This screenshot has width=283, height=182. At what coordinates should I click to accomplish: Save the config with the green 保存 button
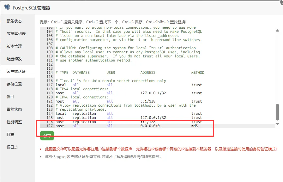tap(47, 136)
